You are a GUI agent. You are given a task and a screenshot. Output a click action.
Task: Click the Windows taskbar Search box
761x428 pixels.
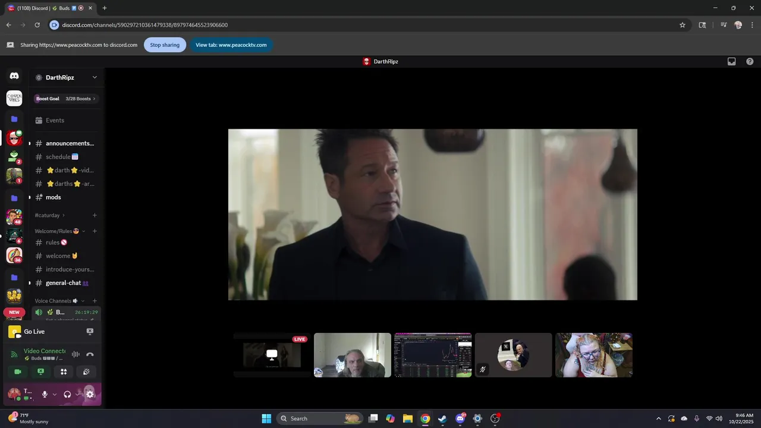click(x=320, y=418)
